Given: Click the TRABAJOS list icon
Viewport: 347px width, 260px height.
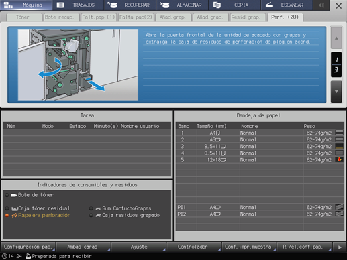Looking at the screenshot, I should pyautogui.click(x=60, y=5).
